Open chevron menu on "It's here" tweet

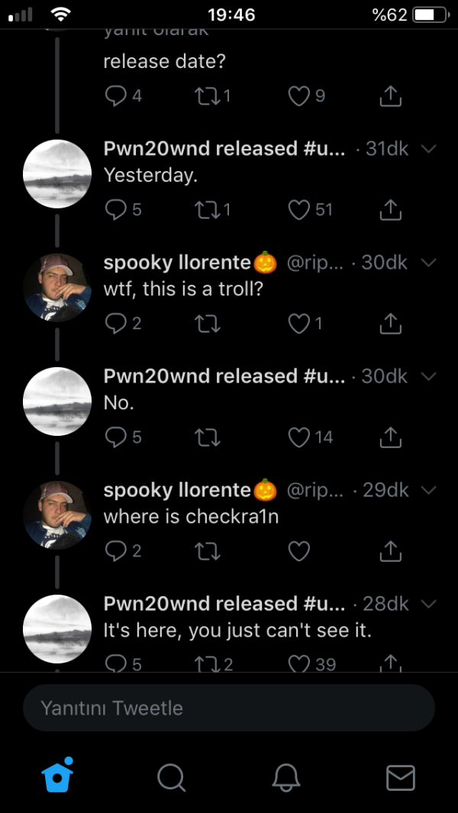click(x=428, y=604)
